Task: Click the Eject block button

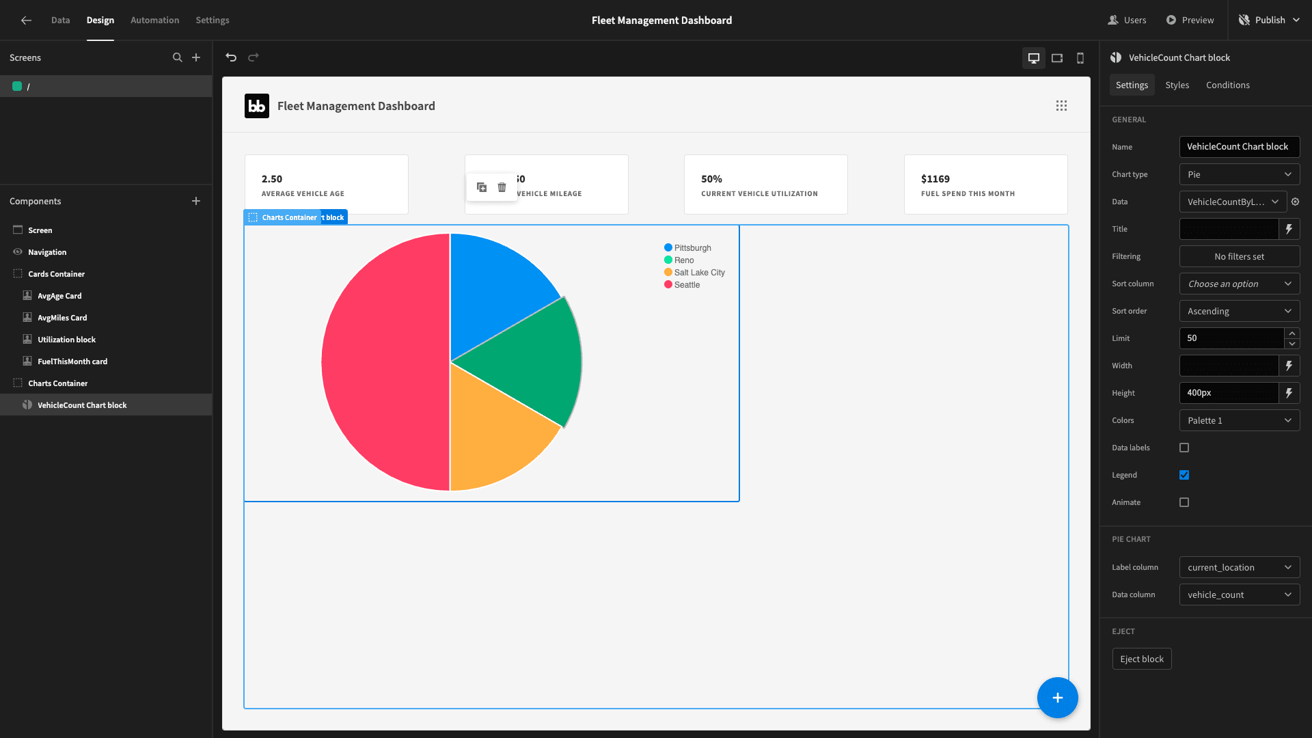Action: click(x=1142, y=659)
